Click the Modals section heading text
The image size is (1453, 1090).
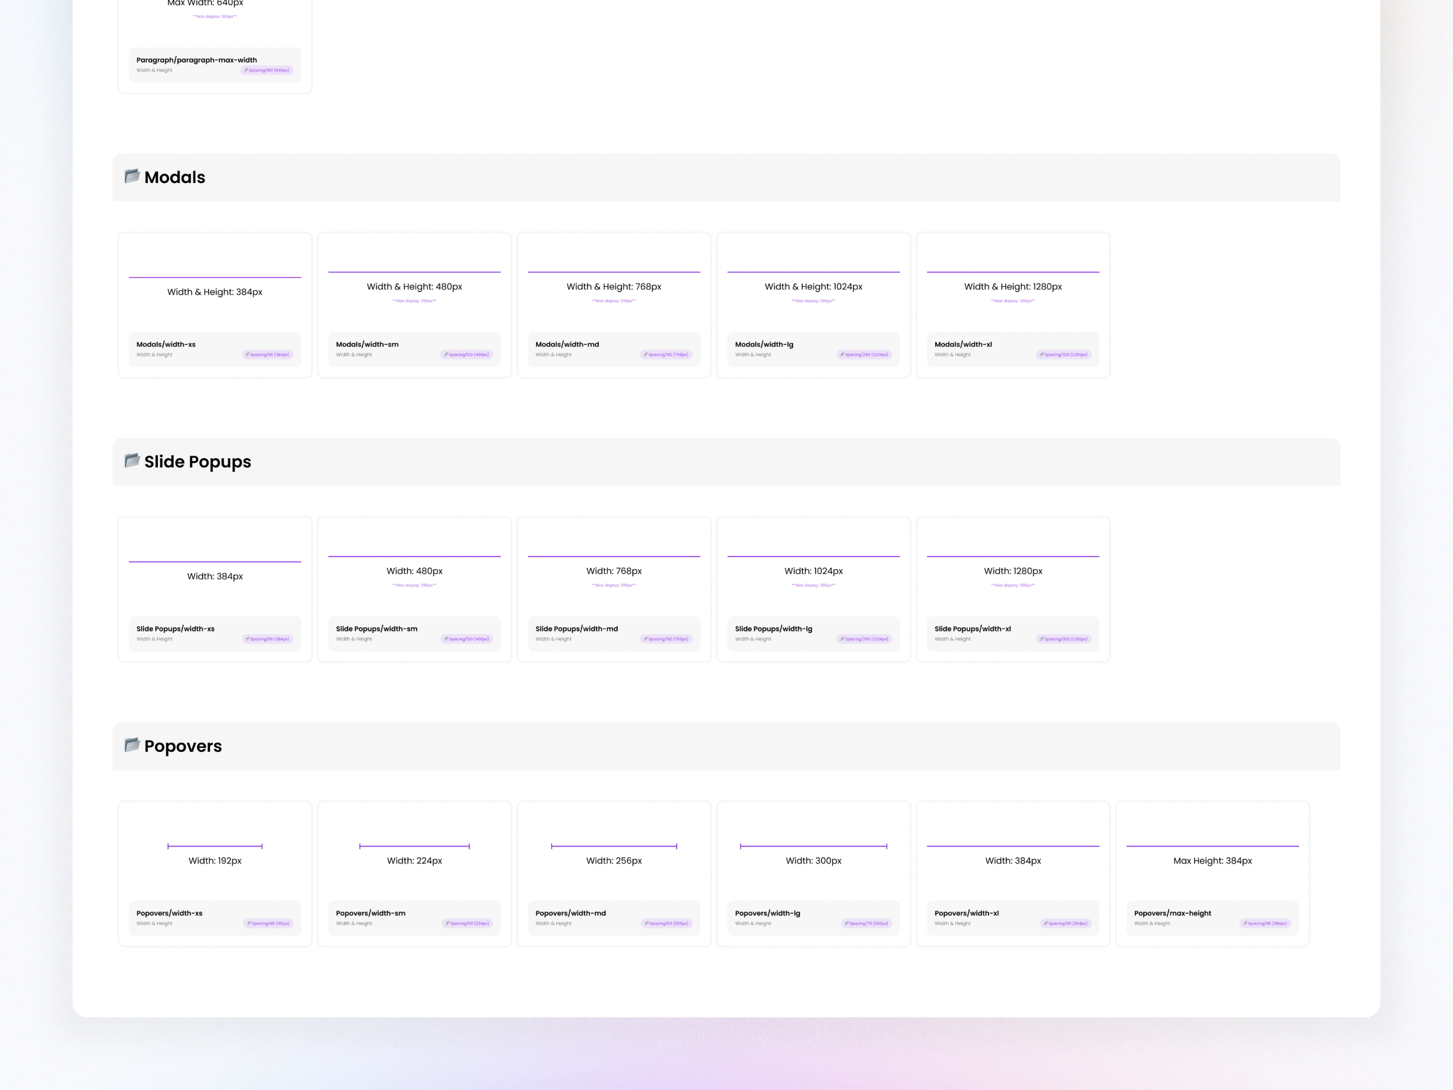pos(175,178)
